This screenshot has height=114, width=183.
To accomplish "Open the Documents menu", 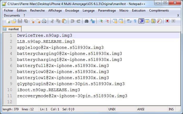I will coord(12,15).
